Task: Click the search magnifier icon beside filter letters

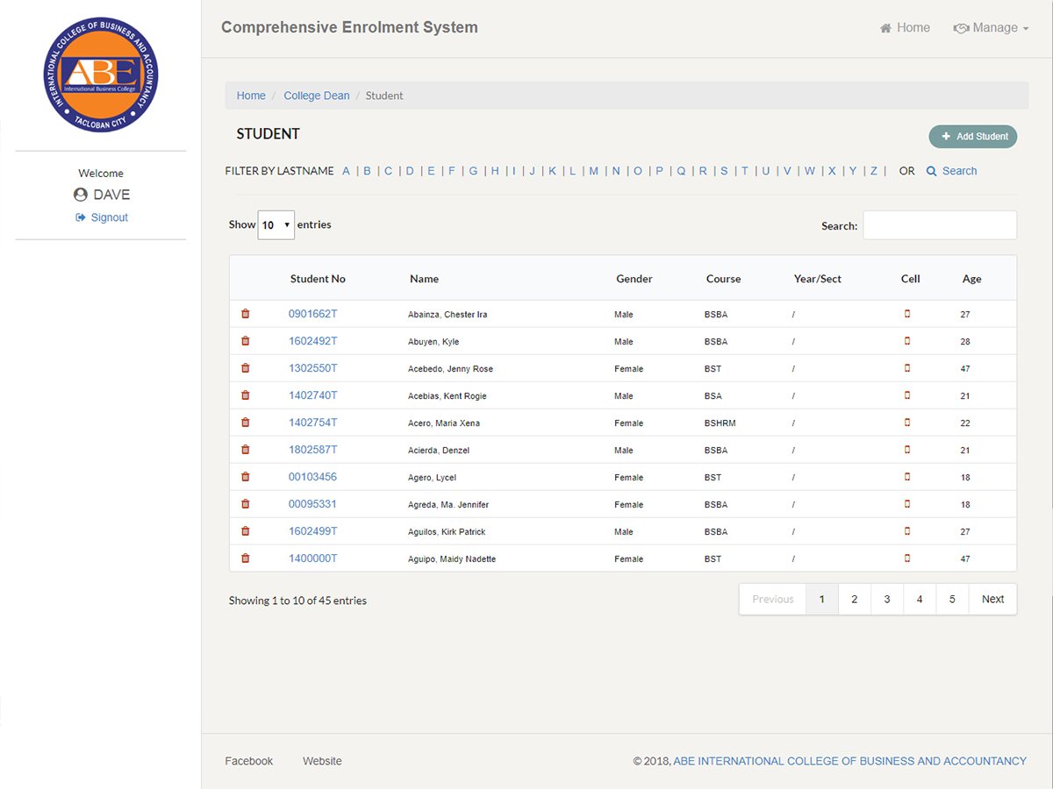Action: pos(932,171)
